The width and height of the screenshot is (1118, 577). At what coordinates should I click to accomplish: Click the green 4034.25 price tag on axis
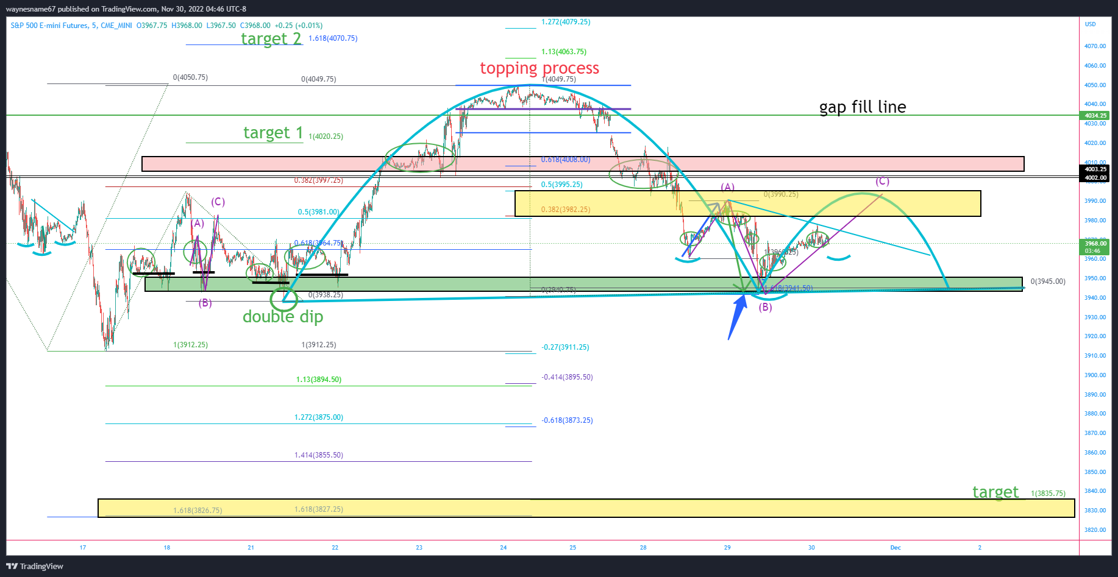click(x=1095, y=115)
